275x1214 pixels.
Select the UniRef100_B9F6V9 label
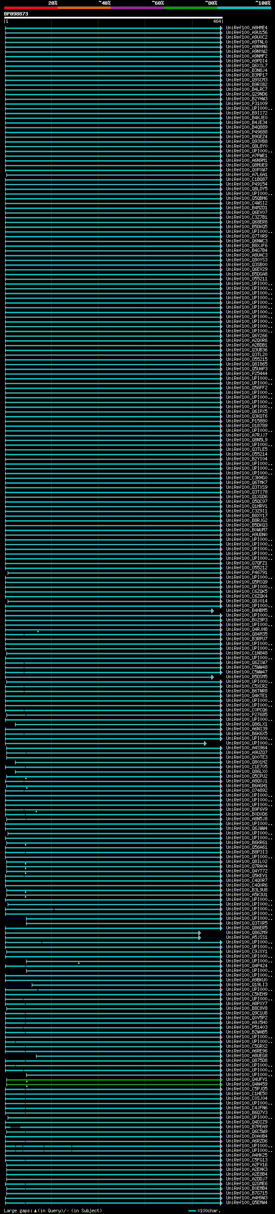(x=246, y=810)
